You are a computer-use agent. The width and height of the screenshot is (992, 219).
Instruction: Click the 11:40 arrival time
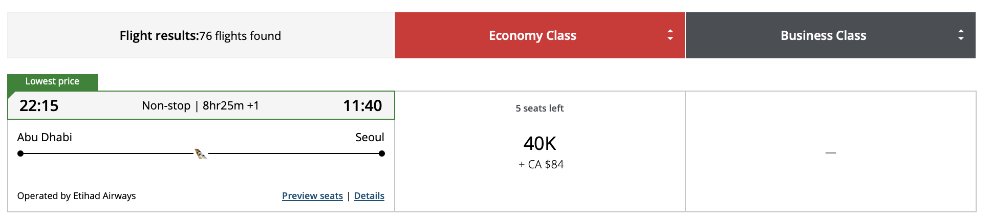point(362,105)
